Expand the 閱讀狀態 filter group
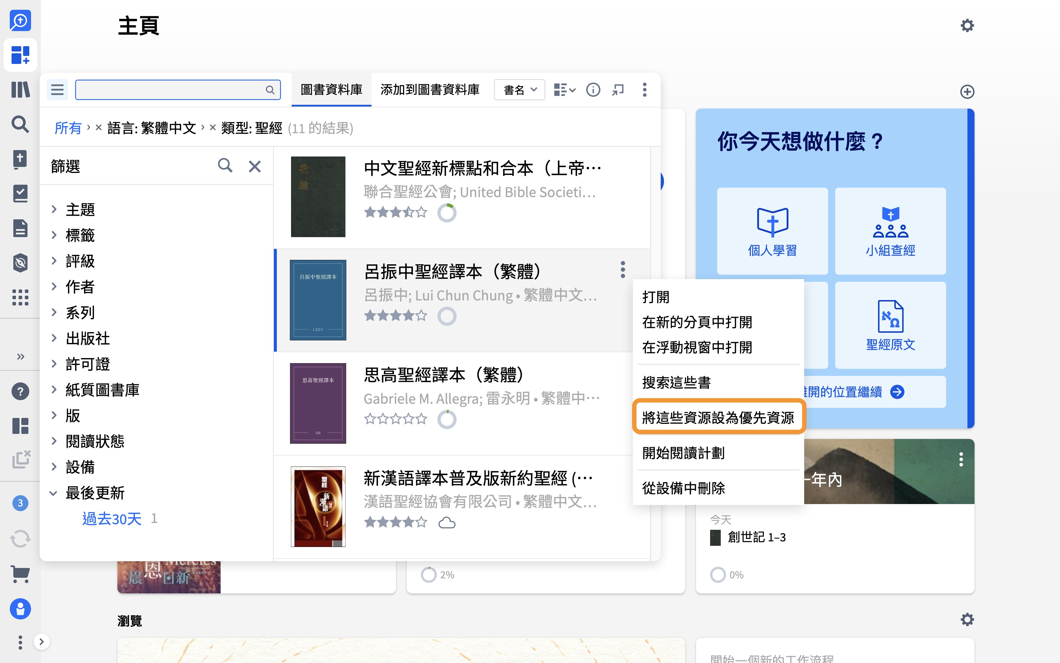This screenshot has height=663, width=1060. coord(54,441)
